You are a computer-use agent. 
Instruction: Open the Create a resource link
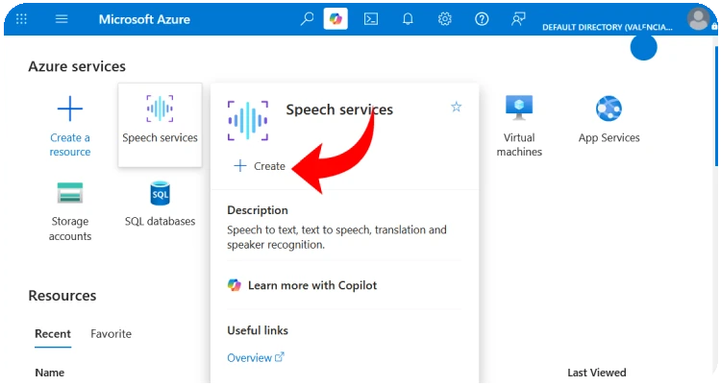[x=70, y=145]
